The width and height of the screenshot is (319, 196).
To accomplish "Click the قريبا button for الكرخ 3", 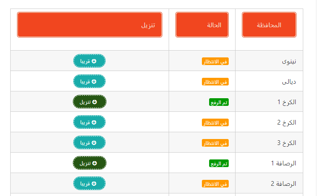I will point(89,142).
